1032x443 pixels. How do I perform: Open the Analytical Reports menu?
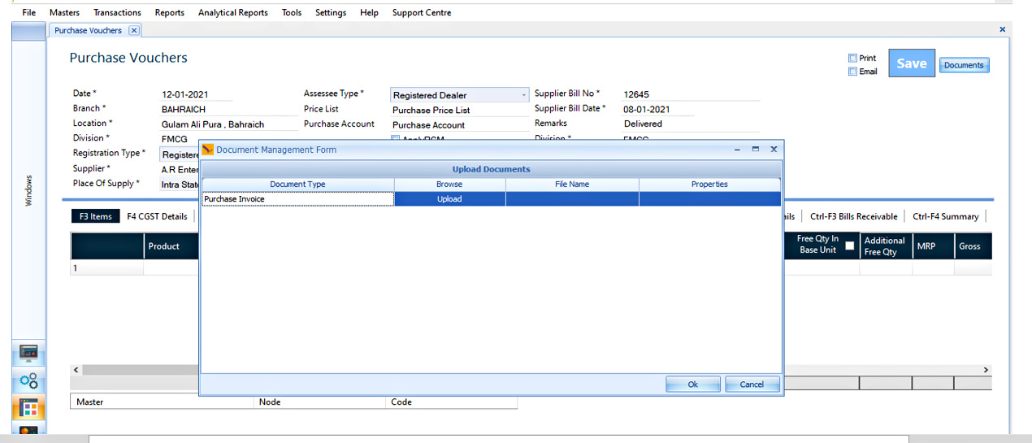point(232,12)
